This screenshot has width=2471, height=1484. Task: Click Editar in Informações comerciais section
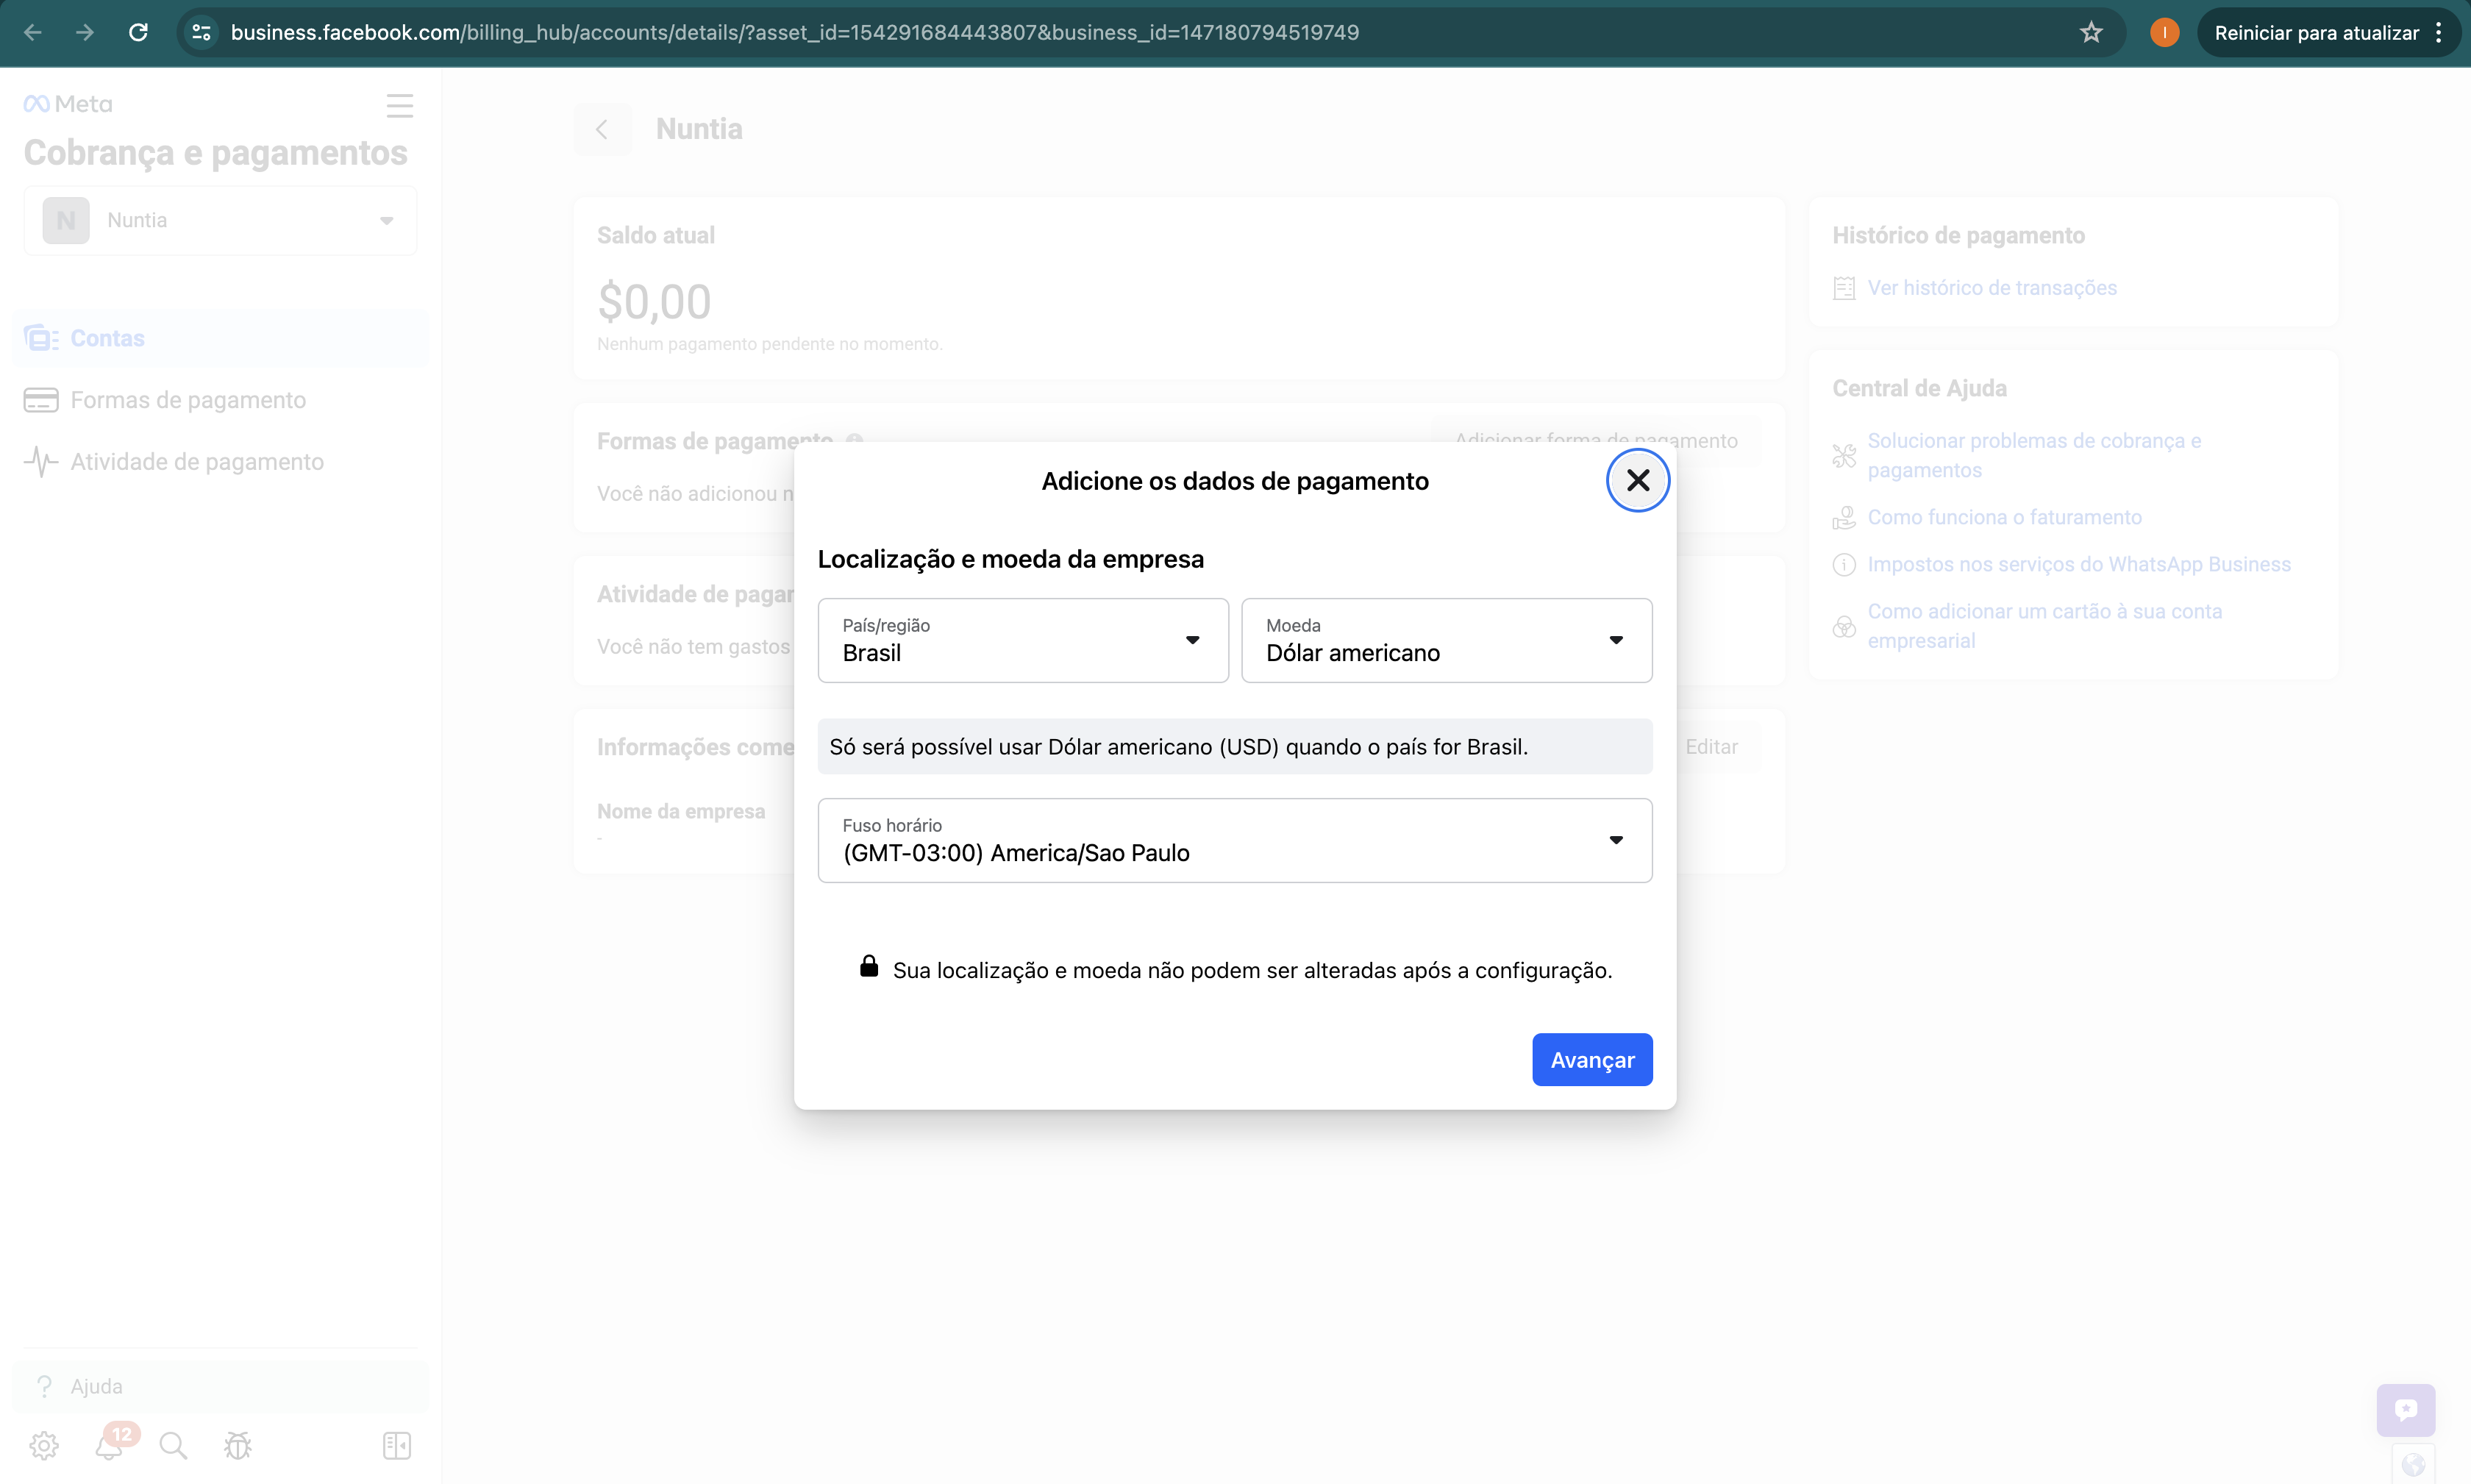pos(1711,747)
